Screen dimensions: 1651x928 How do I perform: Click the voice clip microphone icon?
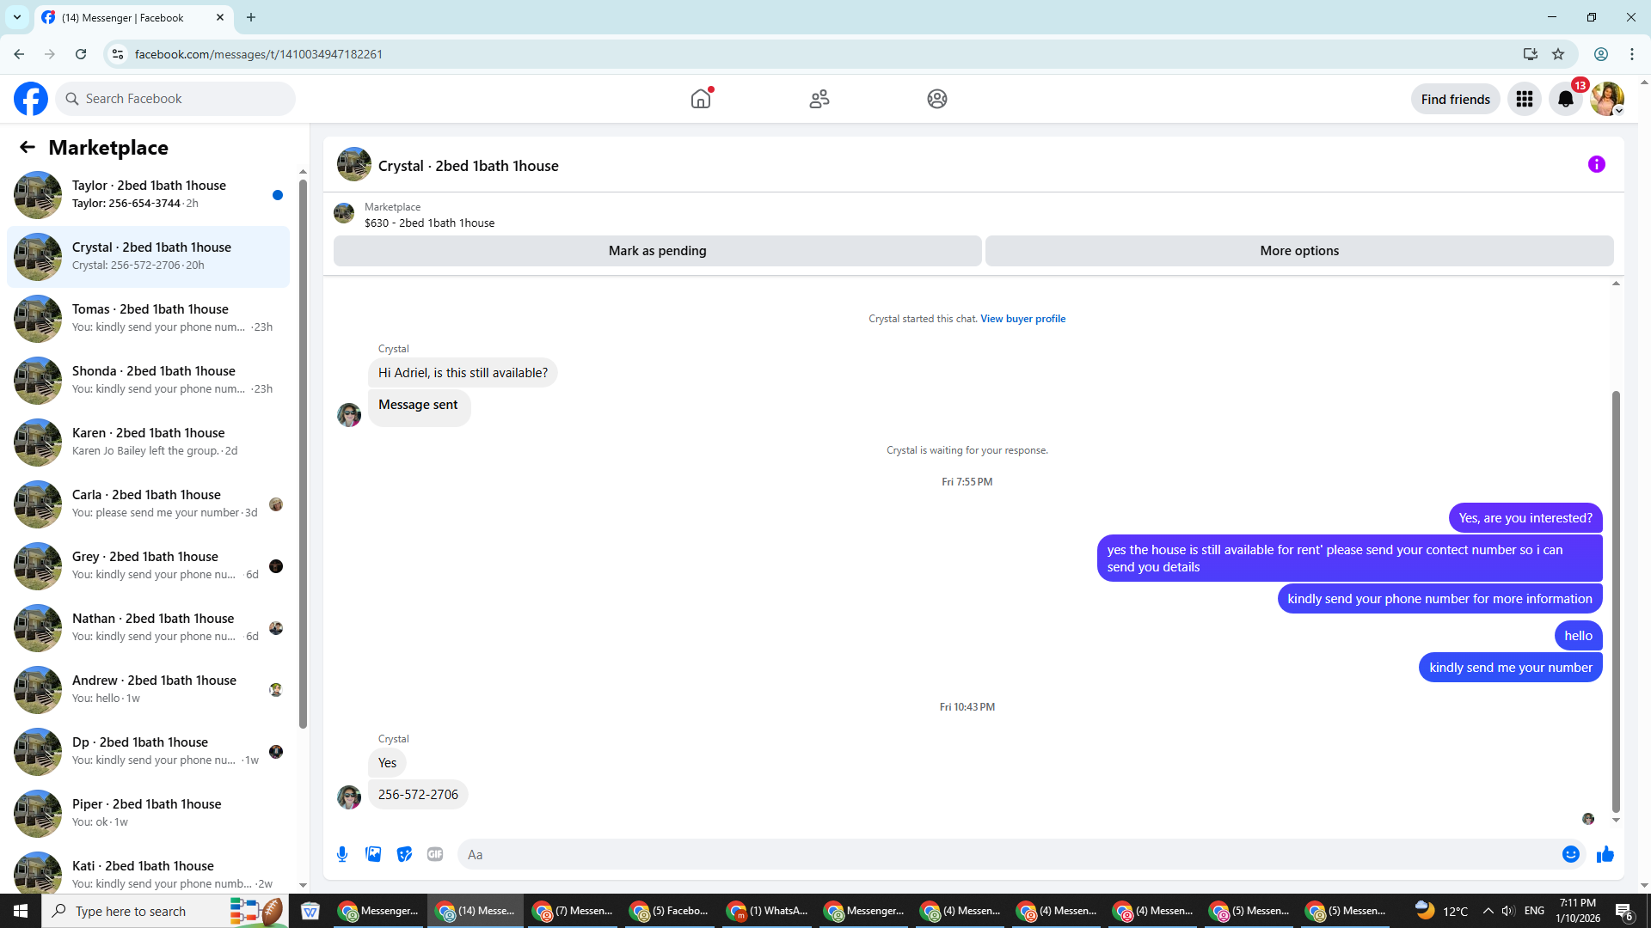click(342, 854)
